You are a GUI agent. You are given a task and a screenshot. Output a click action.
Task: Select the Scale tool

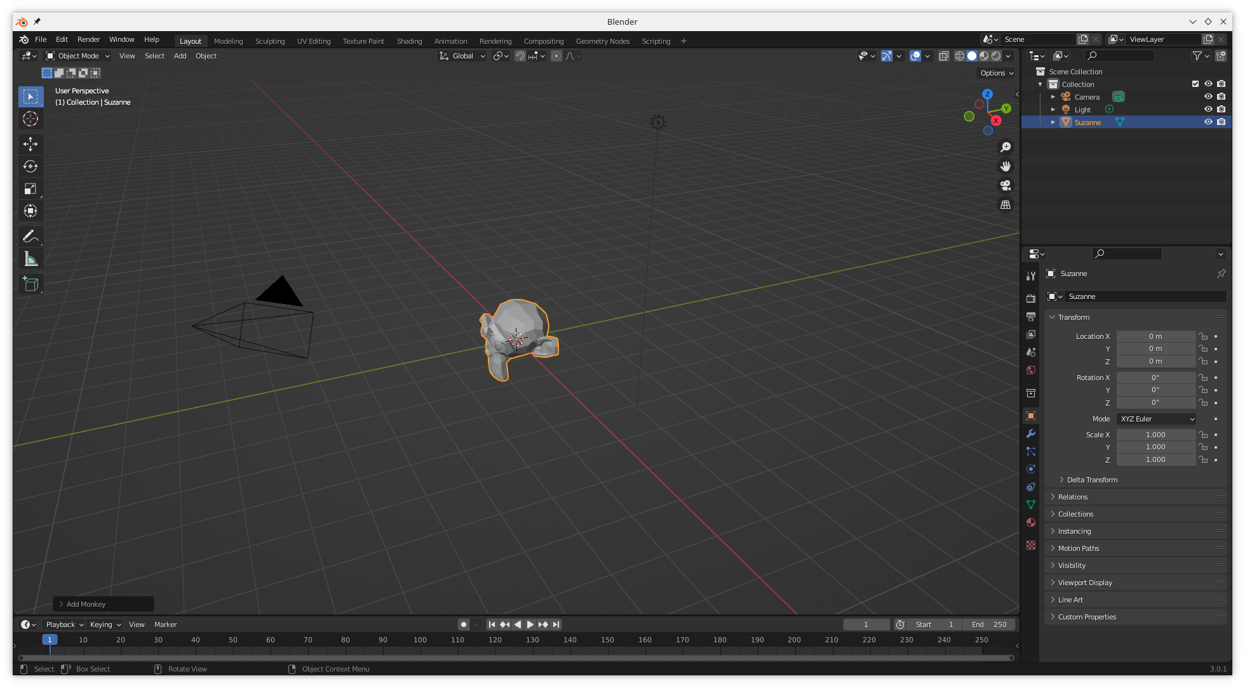[x=30, y=189]
